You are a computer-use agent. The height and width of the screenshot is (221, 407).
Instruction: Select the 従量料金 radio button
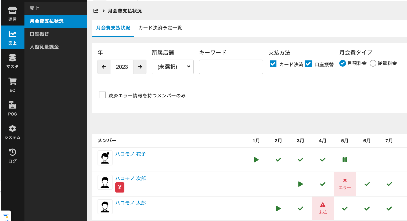[x=373, y=63]
